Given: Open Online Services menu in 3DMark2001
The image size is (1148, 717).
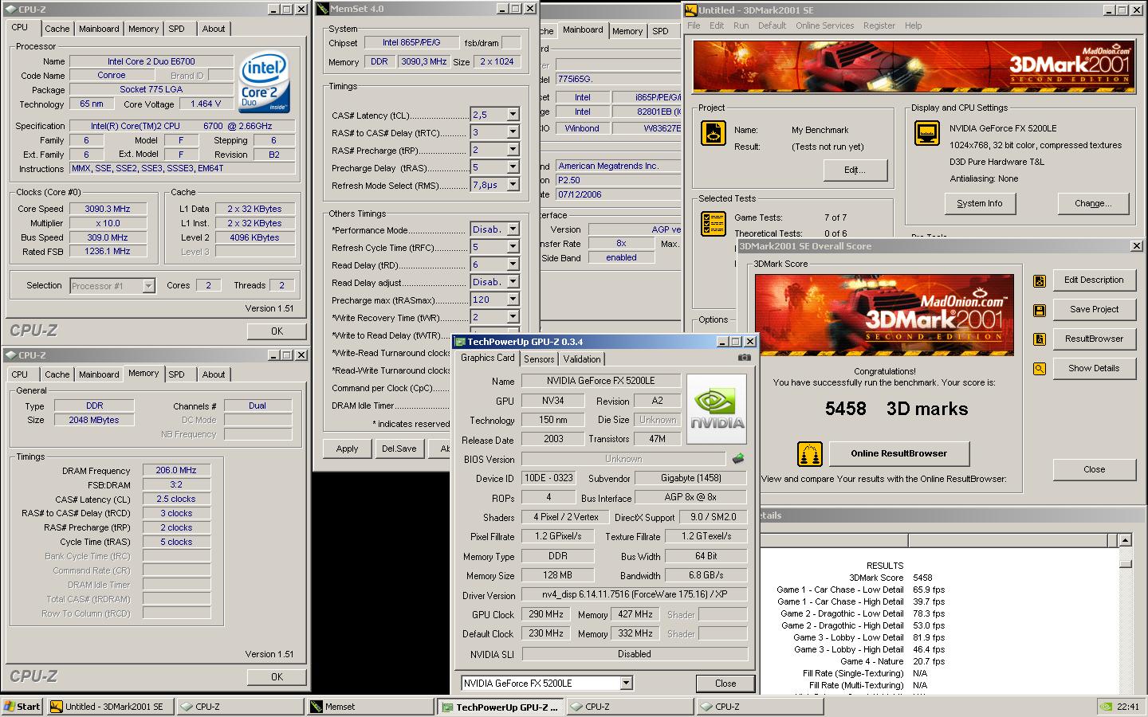Looking at the screenshot, I should tap(824, 25).
